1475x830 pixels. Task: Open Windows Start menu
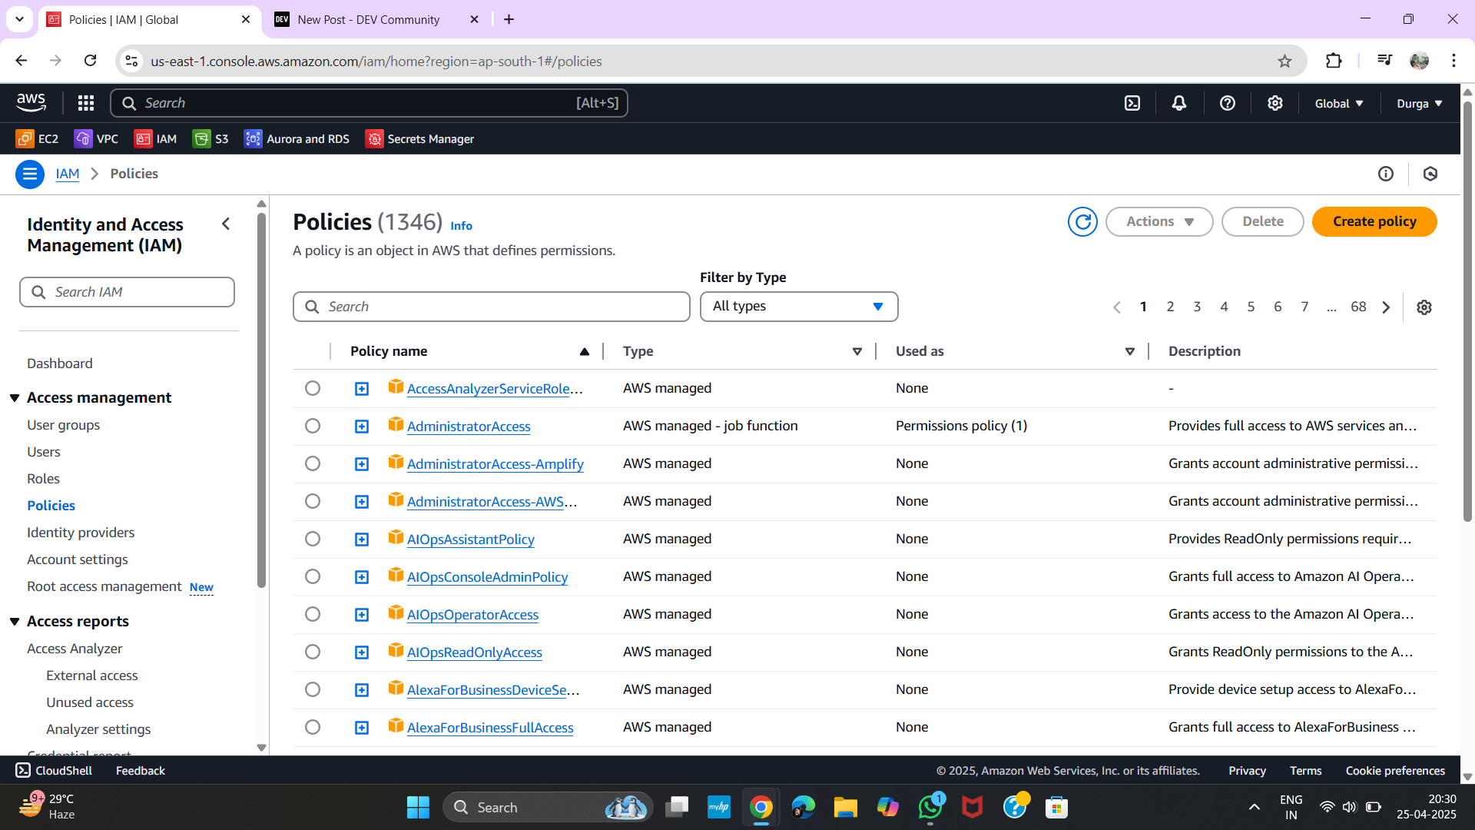point(418,808)
